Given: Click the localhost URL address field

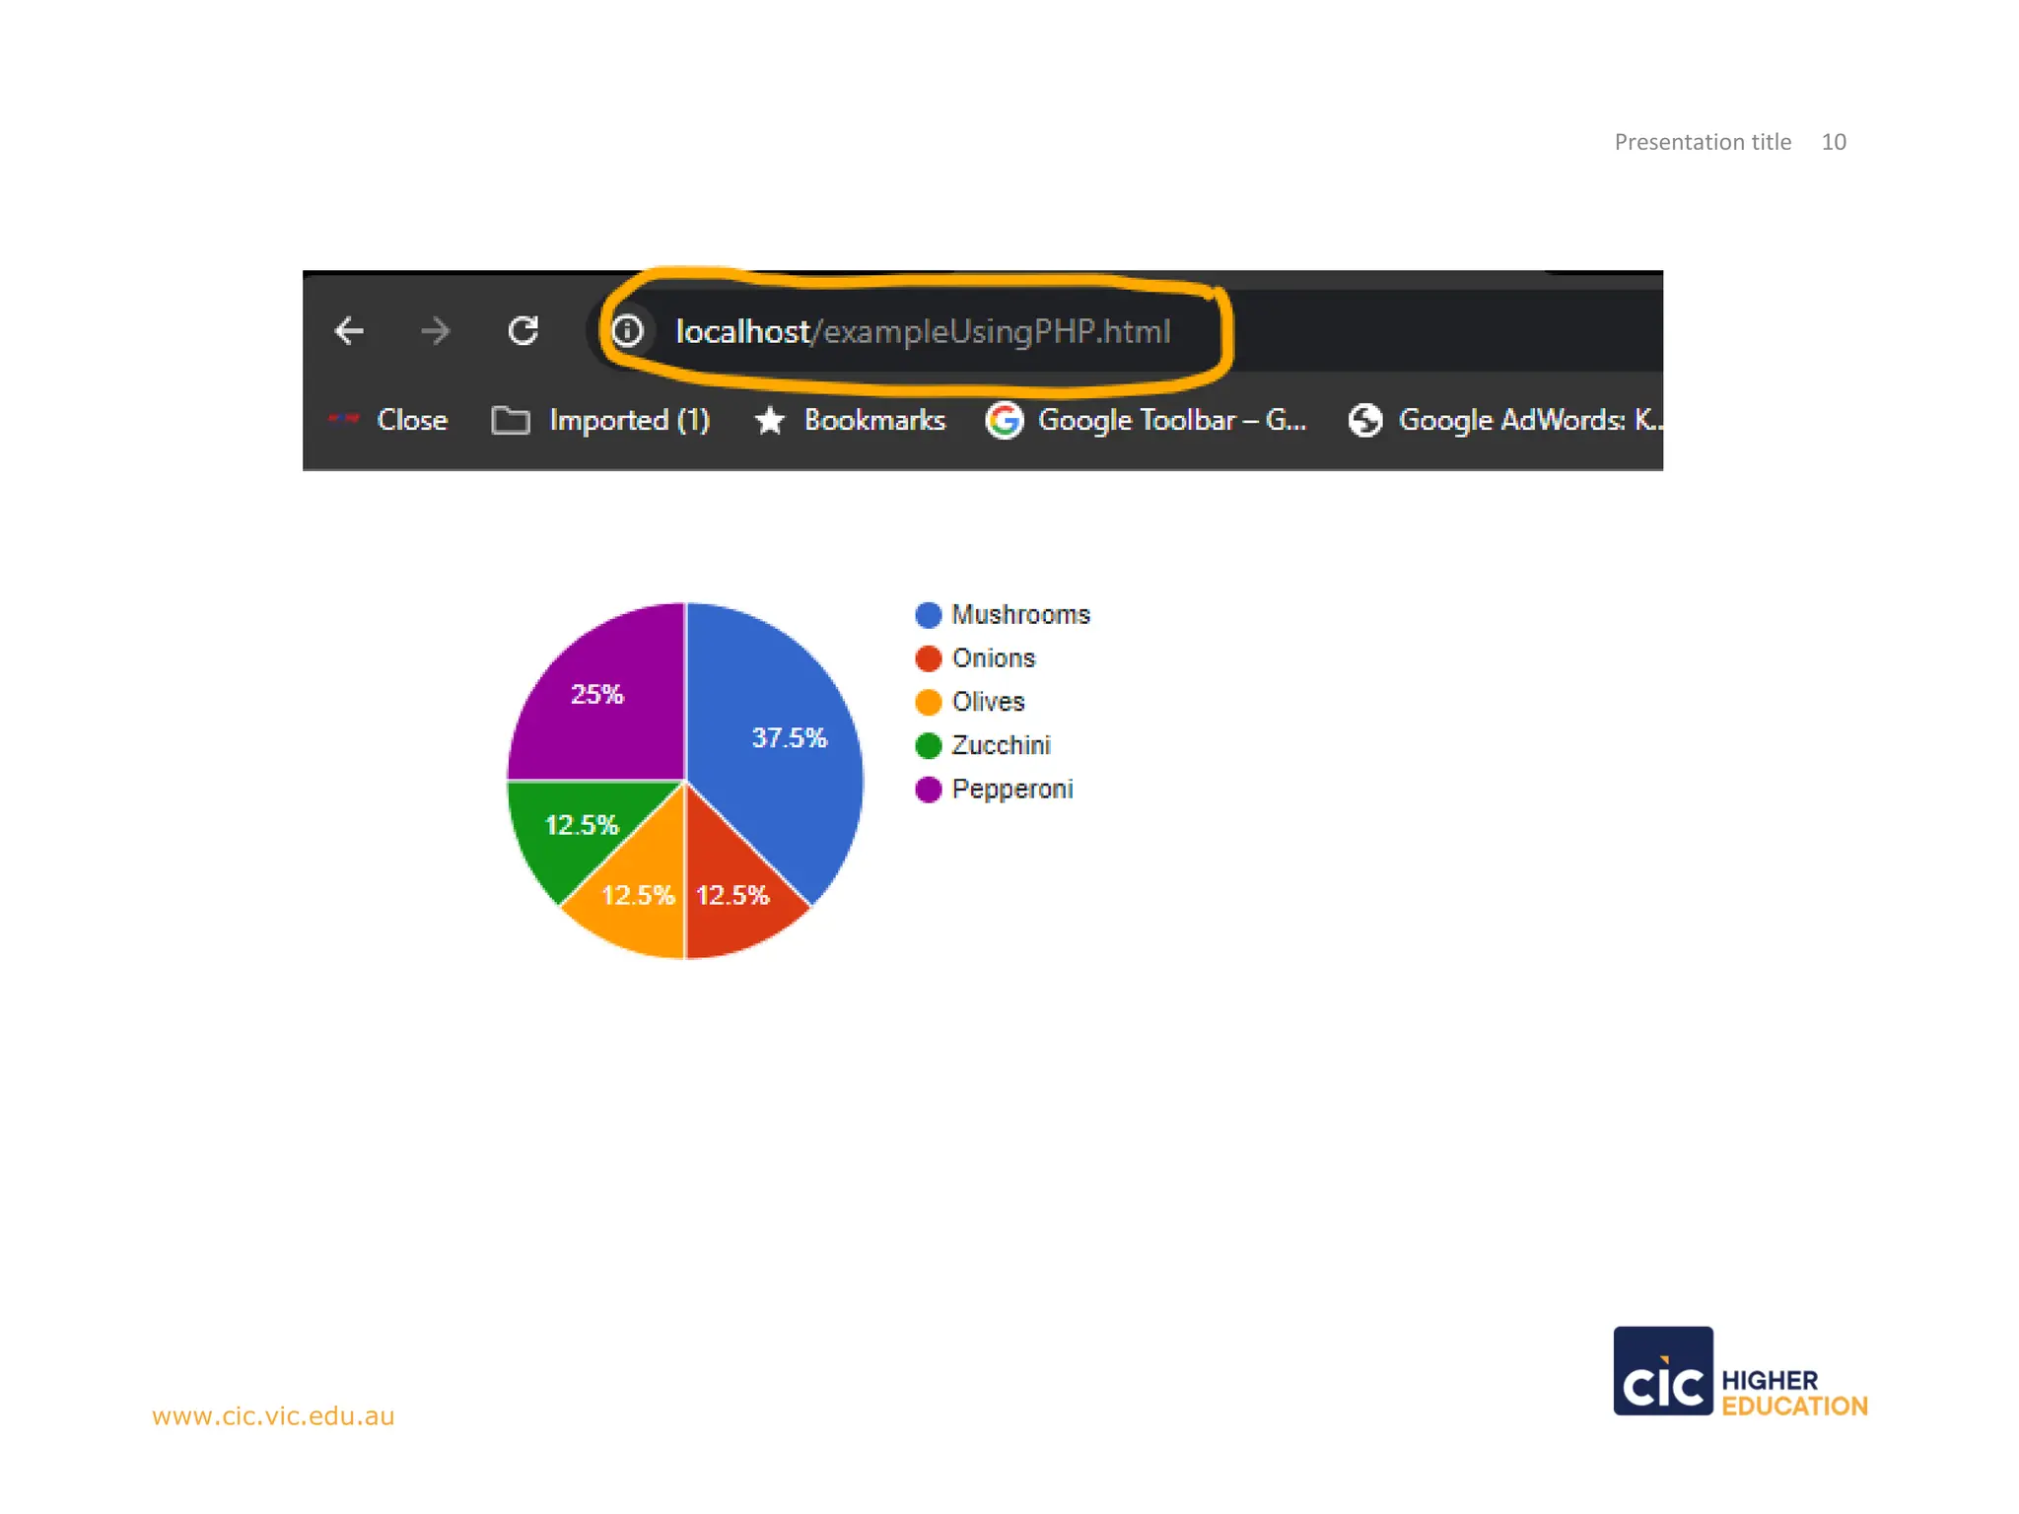Looking at the screenshot, I should 922,331.
